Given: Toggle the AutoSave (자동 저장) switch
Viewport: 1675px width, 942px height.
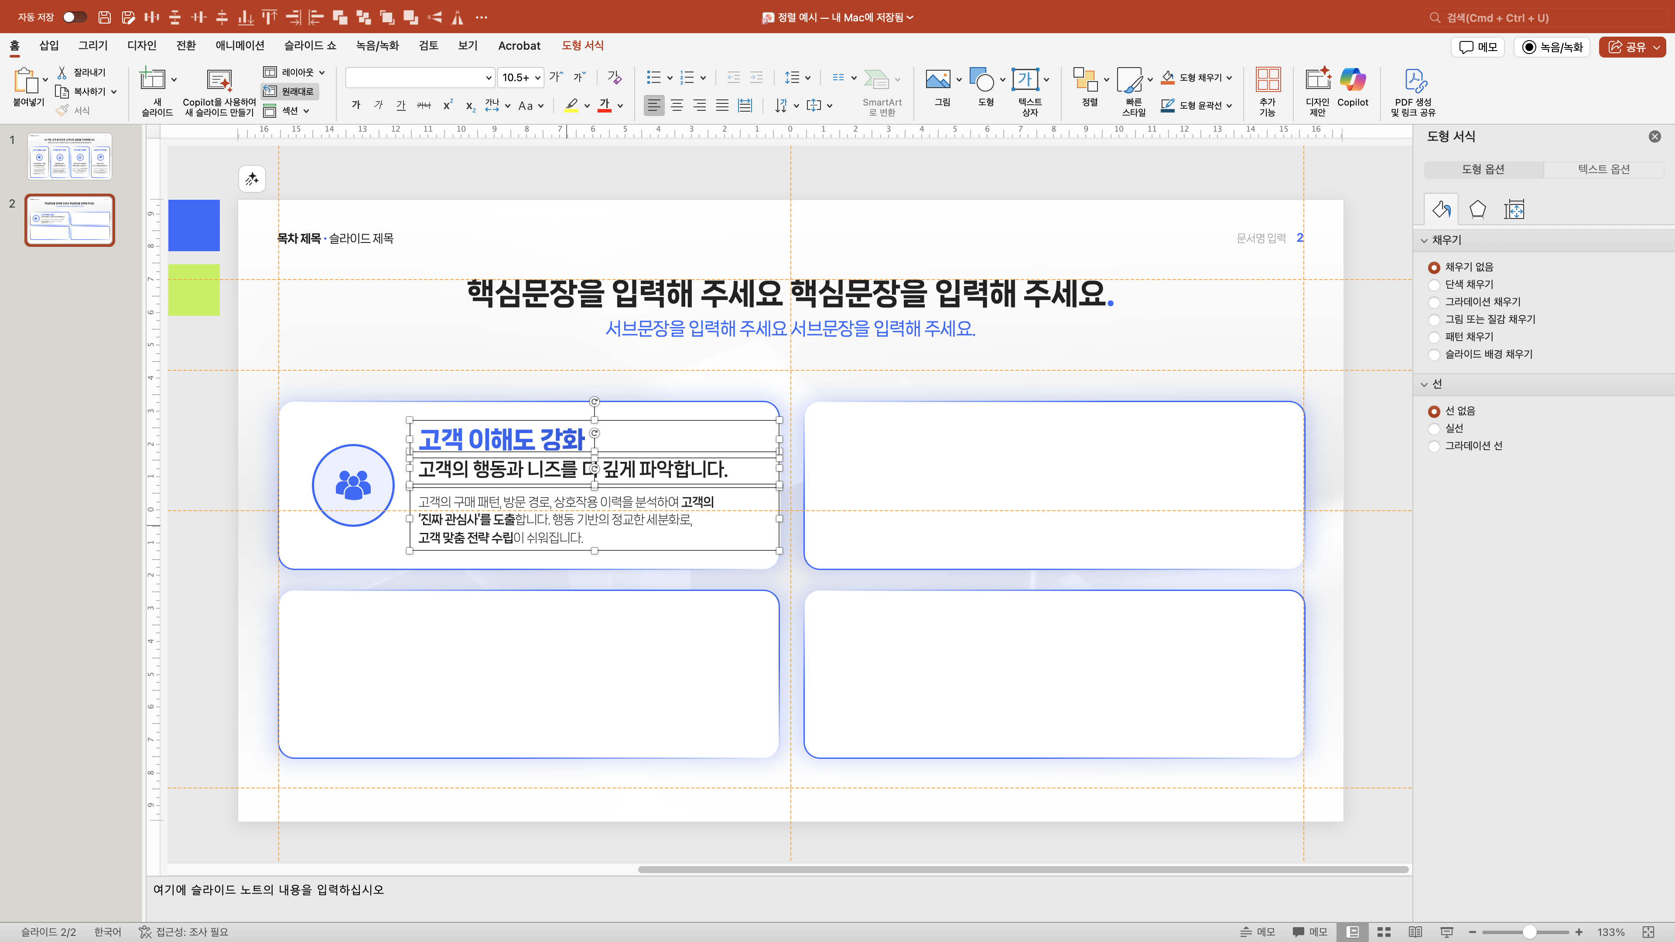Looking at the screenshot, I should pyautogui.click(x=74, y=17).
